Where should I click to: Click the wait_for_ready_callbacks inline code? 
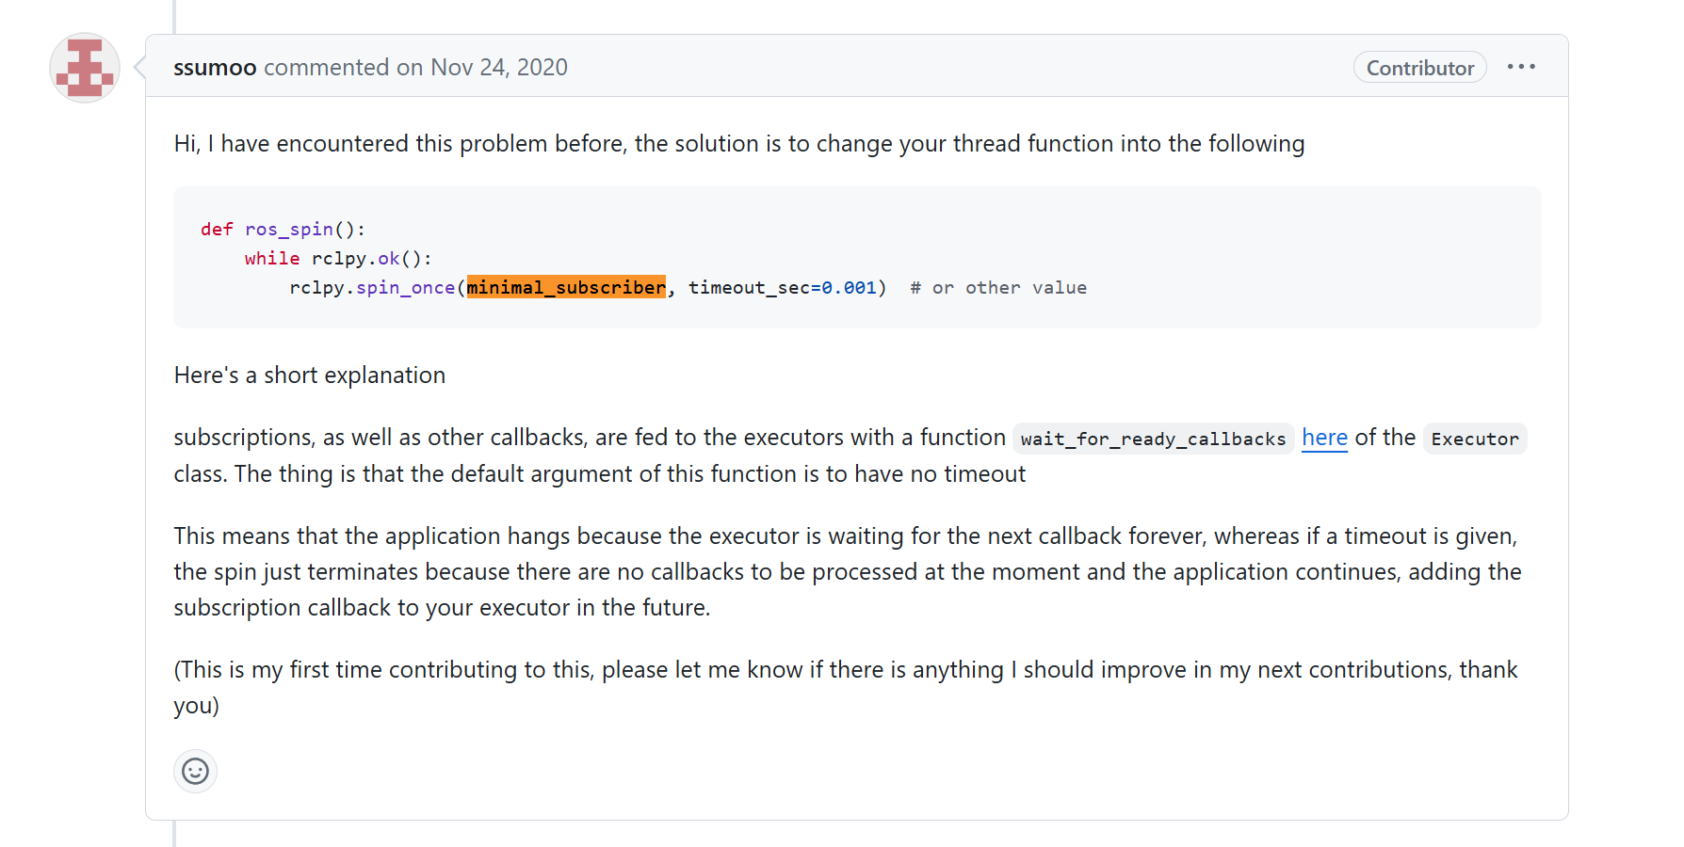(1152, 439)
